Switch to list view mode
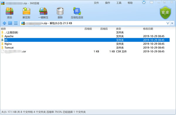This screenshot has width=176, height=115. pos(16,23)
